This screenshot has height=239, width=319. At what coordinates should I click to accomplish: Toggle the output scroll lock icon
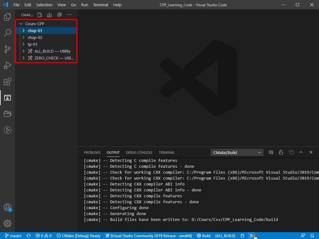pyautogui.click(x=281, y=152)
